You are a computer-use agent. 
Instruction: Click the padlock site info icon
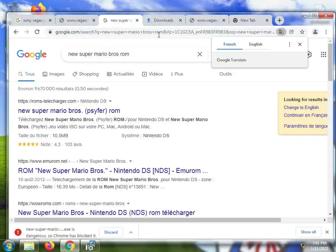(50, 32)
